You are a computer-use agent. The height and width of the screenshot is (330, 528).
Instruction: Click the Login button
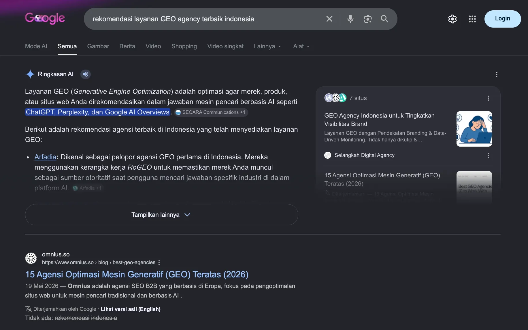click(502, 19)
